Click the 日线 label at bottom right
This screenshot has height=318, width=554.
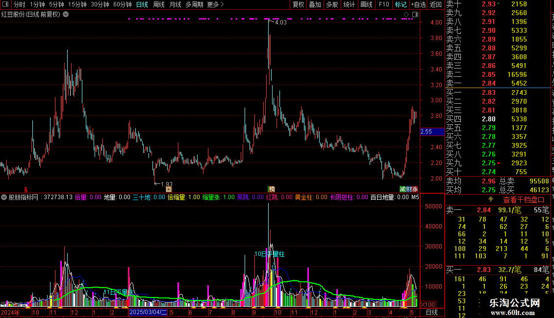432,312
